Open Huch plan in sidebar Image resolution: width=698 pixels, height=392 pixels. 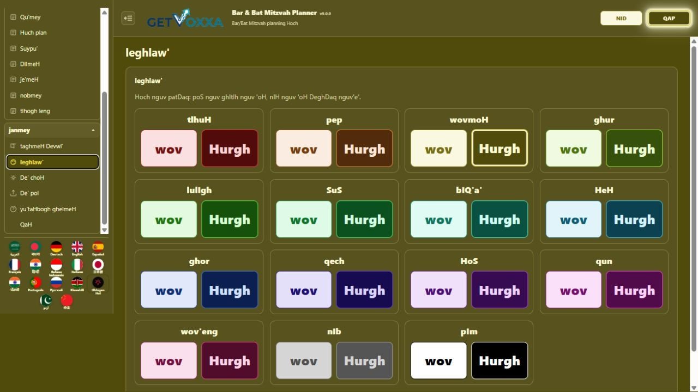[52, 33]
